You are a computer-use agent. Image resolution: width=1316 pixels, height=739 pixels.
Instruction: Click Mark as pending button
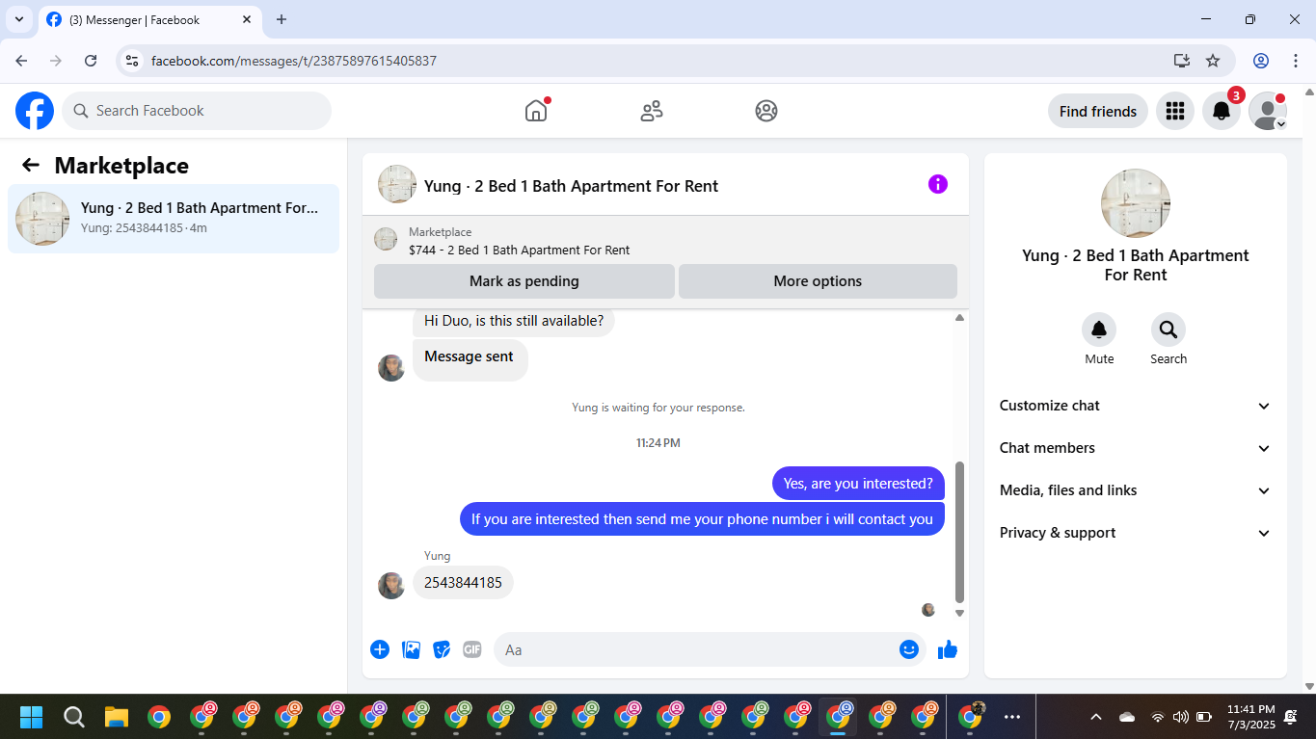(524, 281)
